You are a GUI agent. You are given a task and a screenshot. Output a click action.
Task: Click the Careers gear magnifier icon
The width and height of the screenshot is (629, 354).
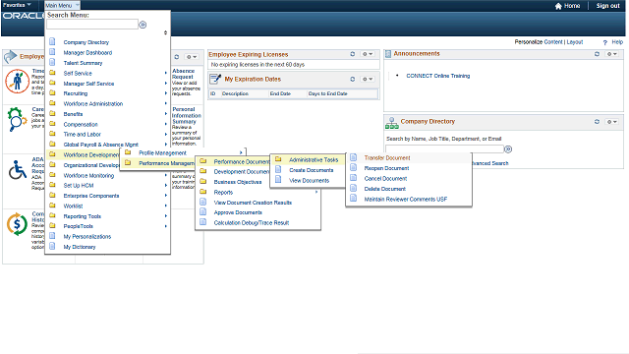[17, 119]
